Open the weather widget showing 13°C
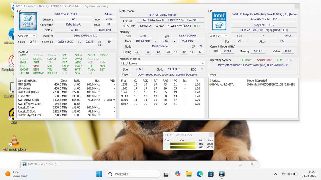 coord(16,174)
